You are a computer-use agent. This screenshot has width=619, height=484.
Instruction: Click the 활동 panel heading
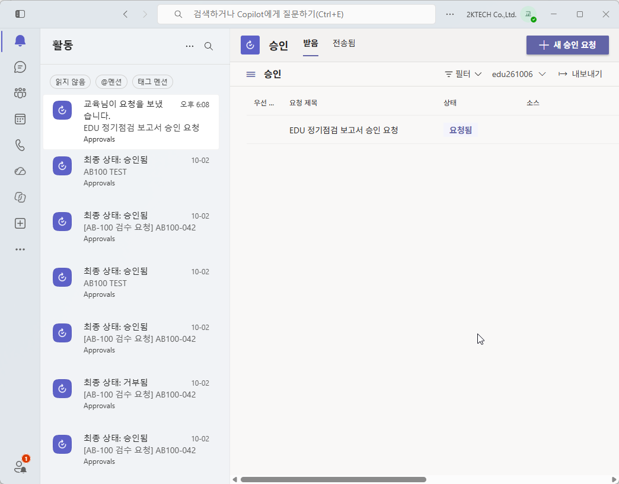pyautogui.click(x=63, y=46)
